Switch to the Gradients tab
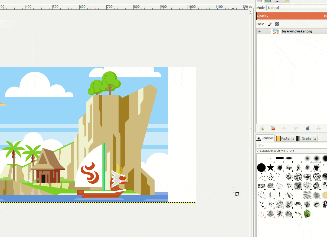 [x=306, y=138]
